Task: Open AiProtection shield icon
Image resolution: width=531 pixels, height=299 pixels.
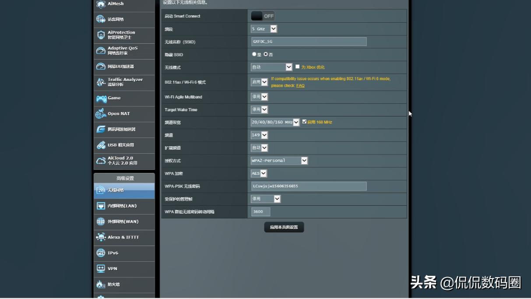Action: pos(101,35)
